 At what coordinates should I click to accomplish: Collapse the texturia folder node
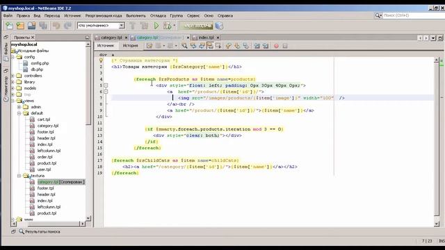coord(19,176)
